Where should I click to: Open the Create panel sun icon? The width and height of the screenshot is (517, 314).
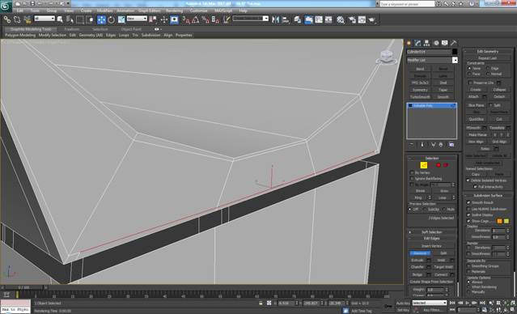409,43
